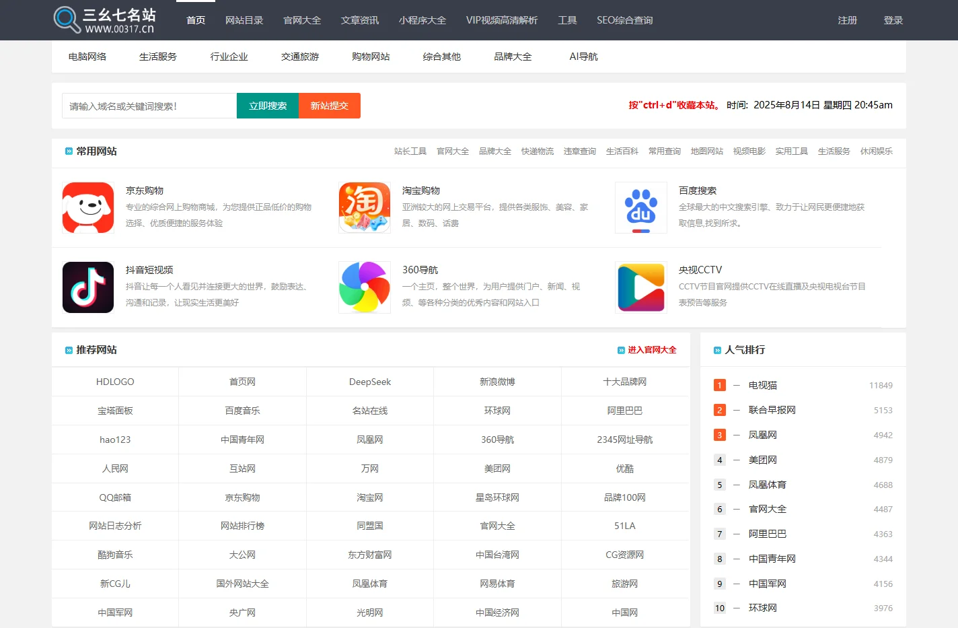Screen dimensions: 958x628
Task: Open 联合早报网 in popularity ranking
Action: point(772,410)
